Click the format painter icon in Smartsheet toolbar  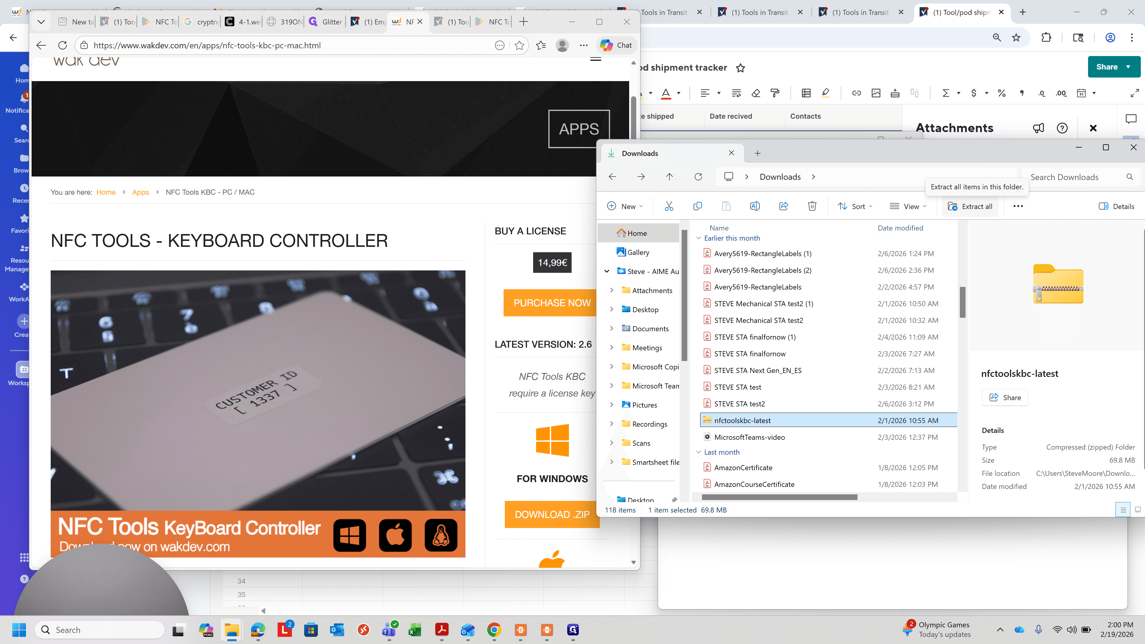[x=775, y=93]
